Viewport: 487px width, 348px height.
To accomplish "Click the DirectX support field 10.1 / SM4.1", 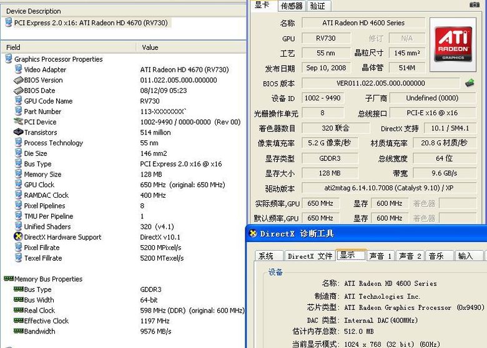I will tap(450, 128).
